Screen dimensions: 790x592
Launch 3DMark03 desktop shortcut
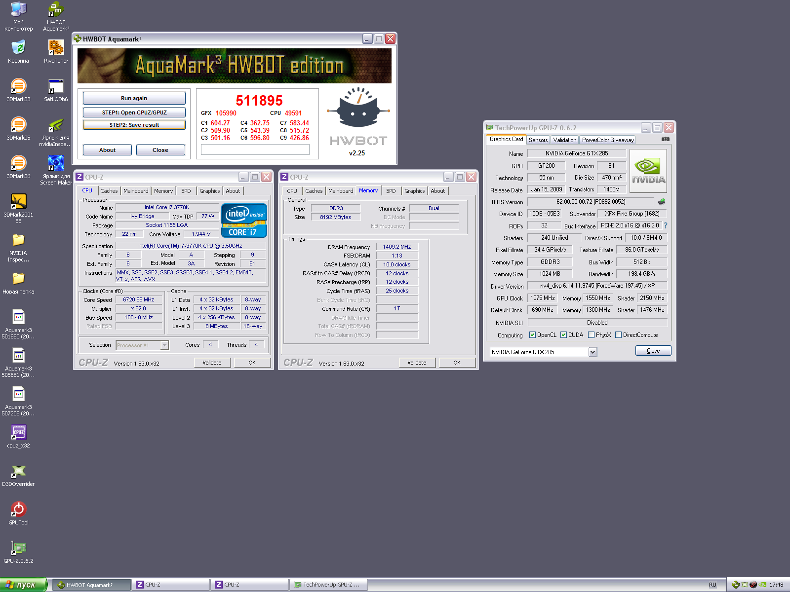click(x=18, y=90)
